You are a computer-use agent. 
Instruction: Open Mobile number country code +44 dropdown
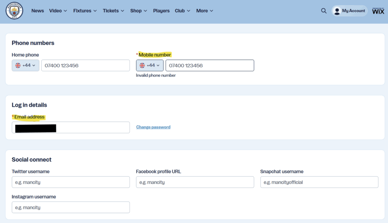pos(150,65)
